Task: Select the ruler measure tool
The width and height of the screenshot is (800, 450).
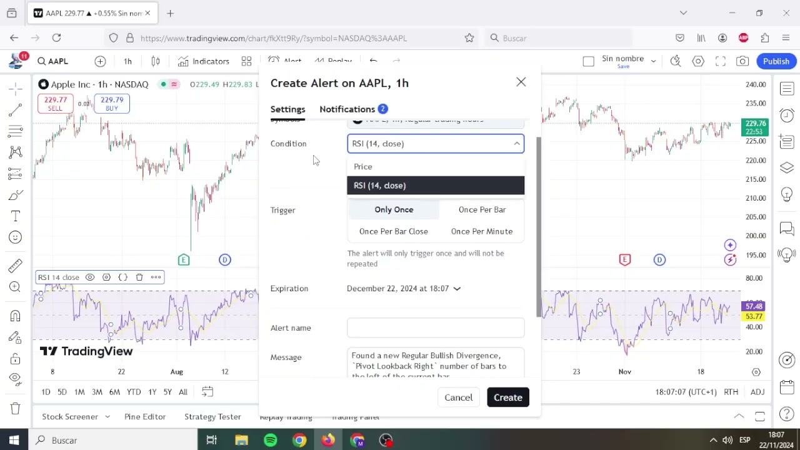Action: tap(16, 266)
